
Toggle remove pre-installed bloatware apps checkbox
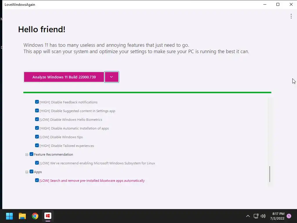(37, 180)
